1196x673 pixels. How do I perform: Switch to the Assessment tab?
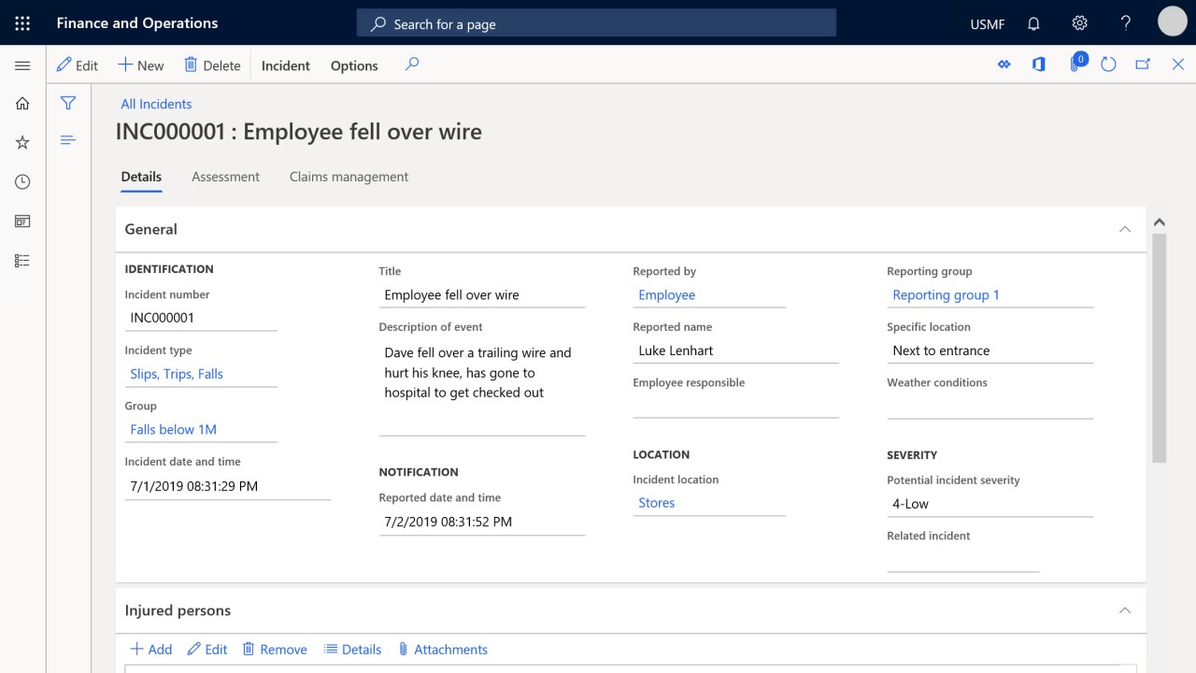[225, 177]
